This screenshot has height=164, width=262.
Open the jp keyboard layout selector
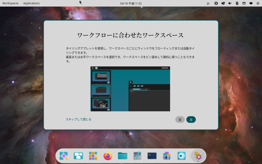pyautogui.click(x=208, y=3)
